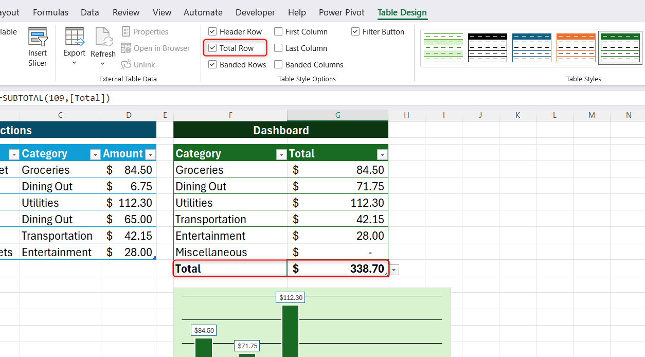Image resolution: width=645 pixels, height=357 pixels.
Task: Select column D header
Action: (x=129, y=115)
